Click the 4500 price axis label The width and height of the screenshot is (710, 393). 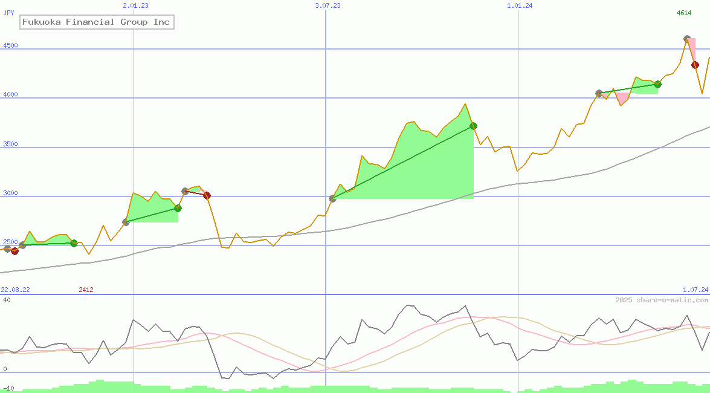pos(10,45)
